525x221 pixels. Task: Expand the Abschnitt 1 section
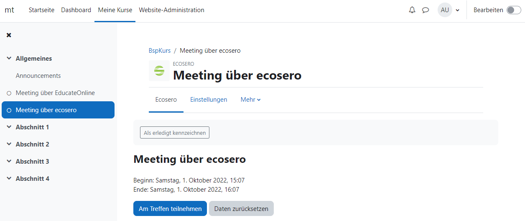click(x=9, y=127)
